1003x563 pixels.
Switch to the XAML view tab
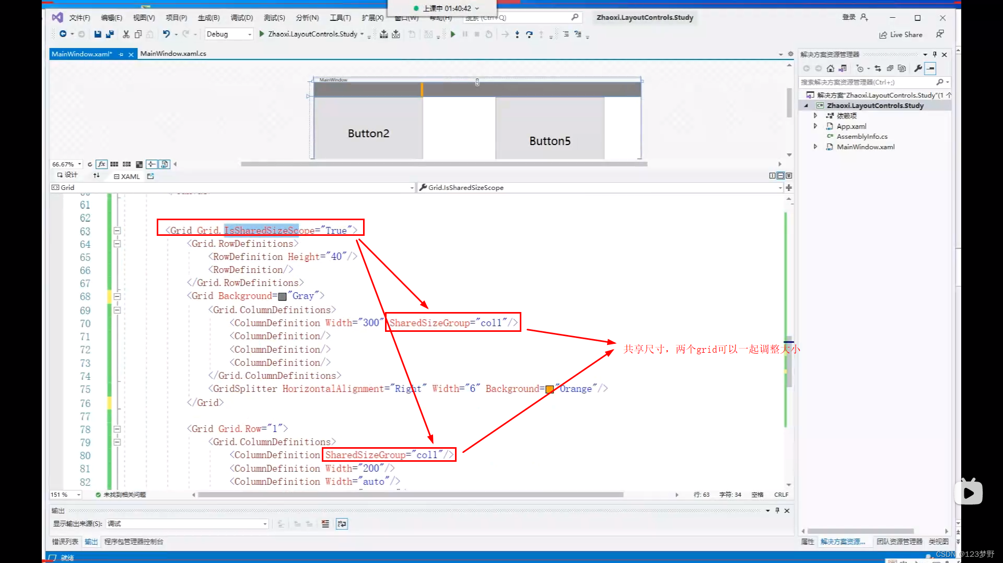pos(127,176)
